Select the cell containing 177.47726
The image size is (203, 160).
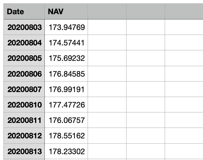pyautogui.click(x=66, y=104)
